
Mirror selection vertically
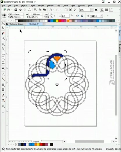[x=82, y=16]
